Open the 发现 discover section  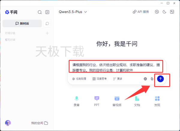coord(157,101)
